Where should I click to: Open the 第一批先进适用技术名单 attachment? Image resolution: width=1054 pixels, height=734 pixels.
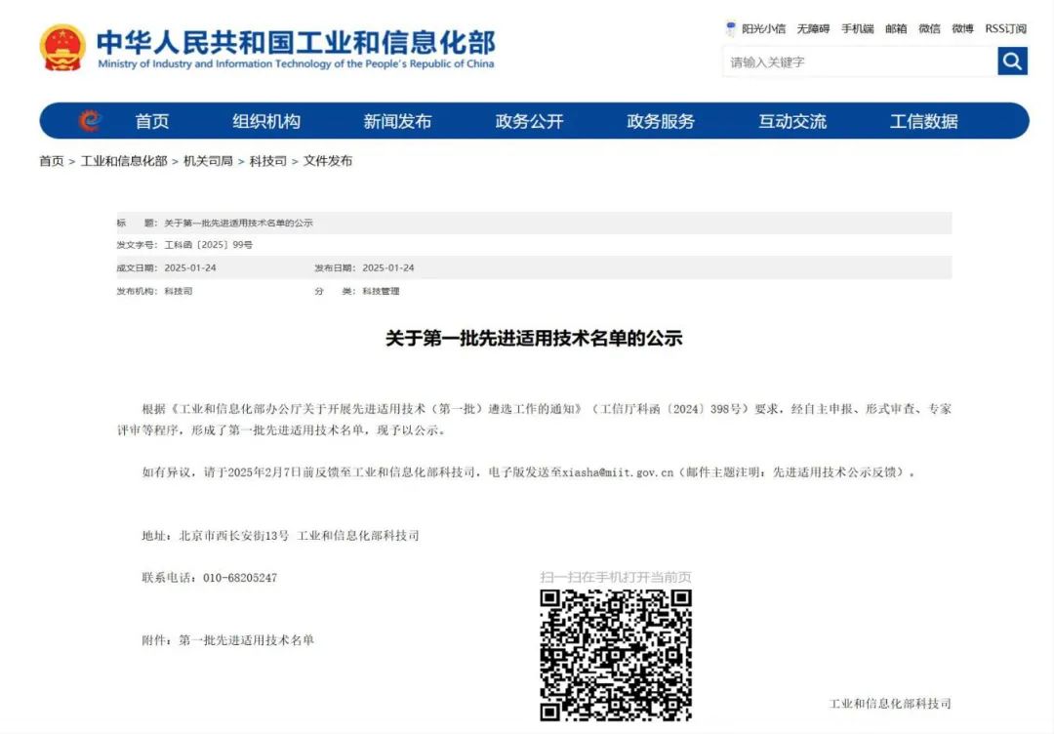click(246, 640)
